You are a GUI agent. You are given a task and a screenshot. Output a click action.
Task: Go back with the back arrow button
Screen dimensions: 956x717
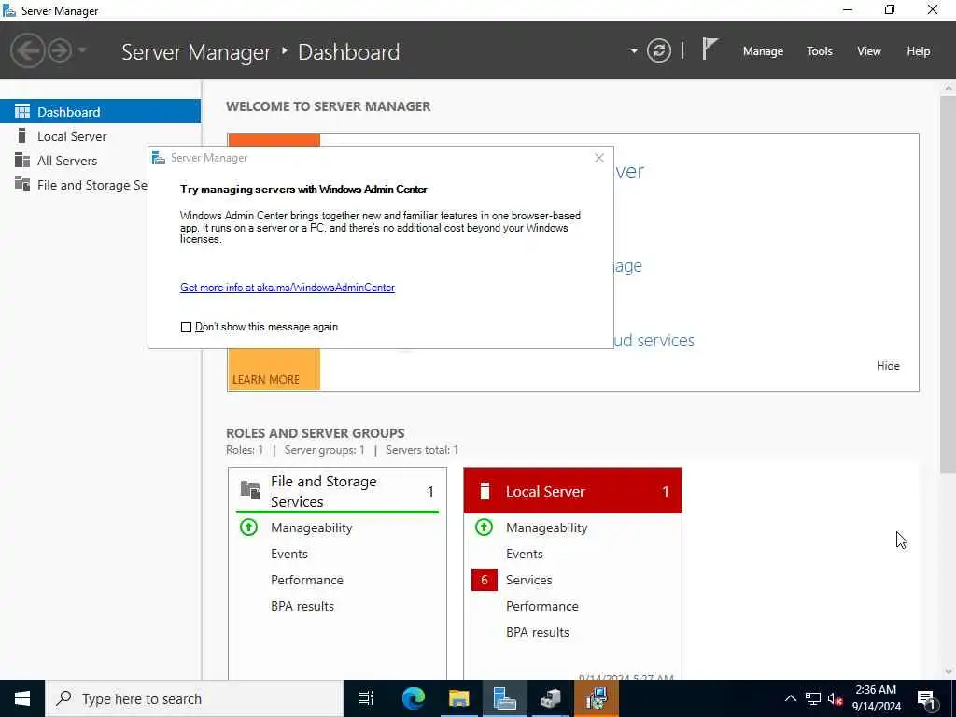coord(27,50)
